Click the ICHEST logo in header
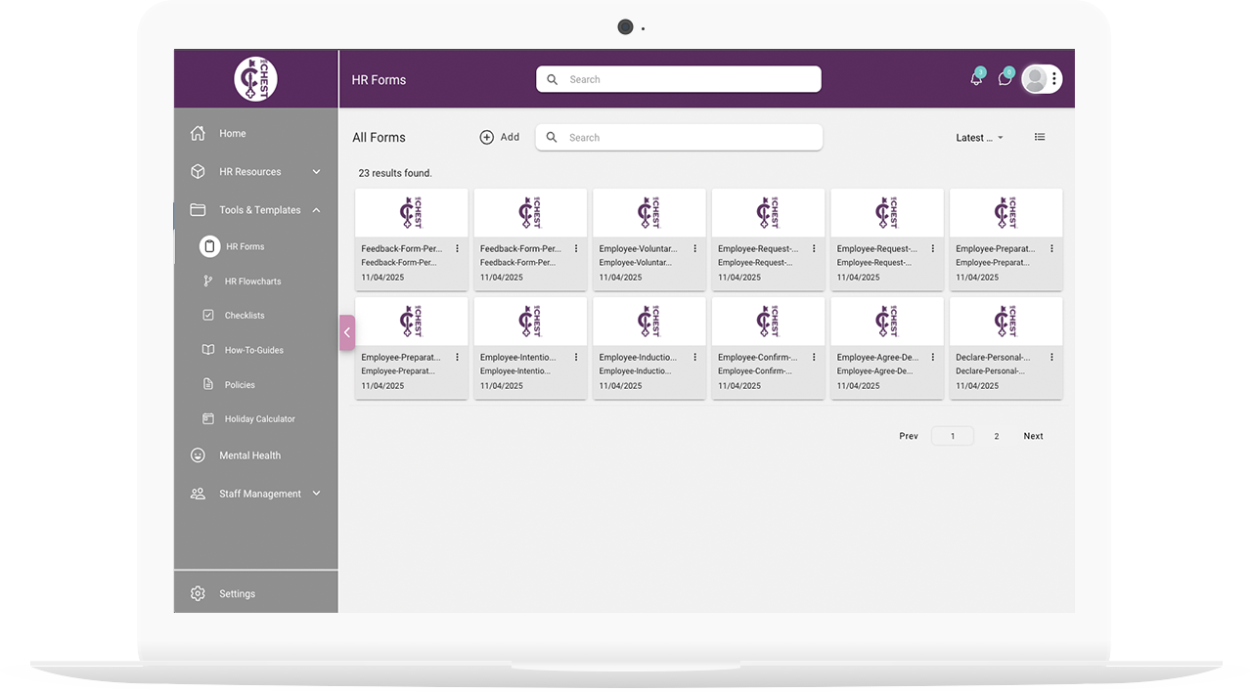The width and height of the screenshot is (1251, 692). tap(256, 79)
